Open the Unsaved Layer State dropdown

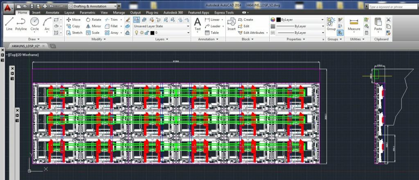(162, 26)
